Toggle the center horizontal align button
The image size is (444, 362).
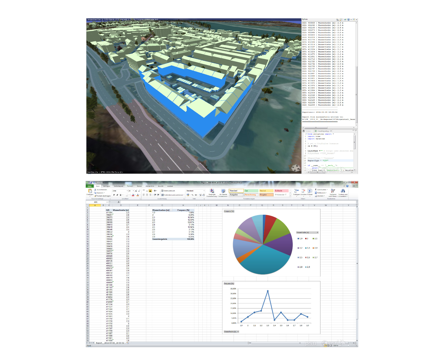(x=147, y=195)
